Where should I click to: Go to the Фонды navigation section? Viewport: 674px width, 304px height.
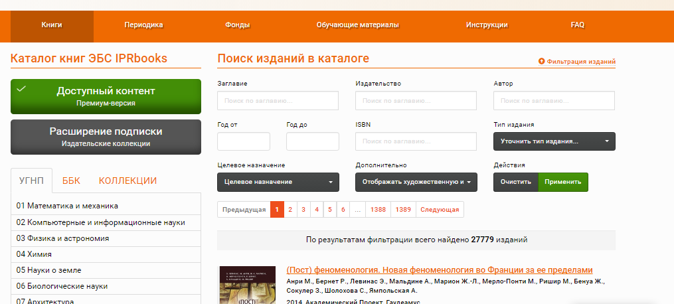point(238,25)
